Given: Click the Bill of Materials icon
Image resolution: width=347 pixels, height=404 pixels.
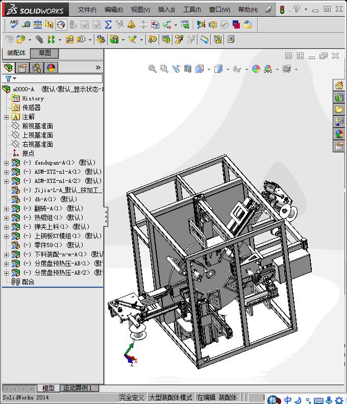Looking at the screenshot, I should point(166,39).
